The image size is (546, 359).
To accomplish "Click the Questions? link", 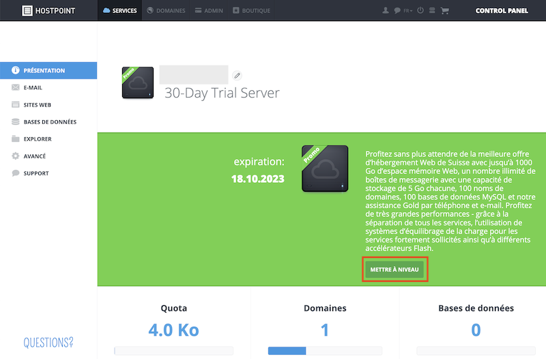I will click(48, 343).
